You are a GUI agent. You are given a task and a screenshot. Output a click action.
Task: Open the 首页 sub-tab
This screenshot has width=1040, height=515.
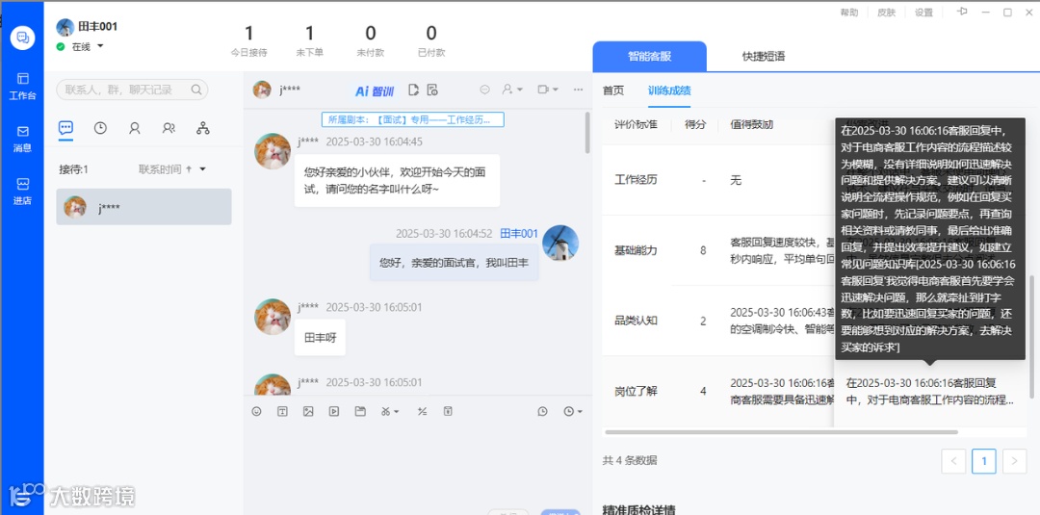point(612,90)
